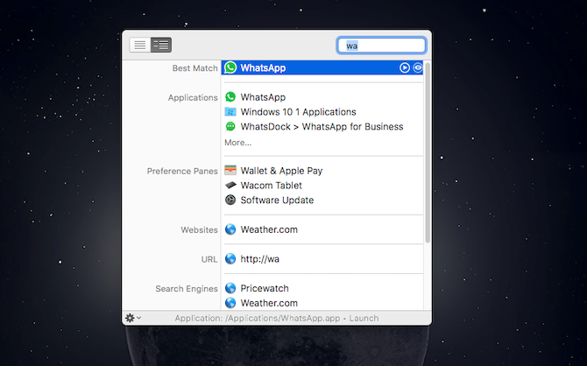
Task: Click the play icon on Best Match row
Action: pyautogui.click(x=404, y=67)
